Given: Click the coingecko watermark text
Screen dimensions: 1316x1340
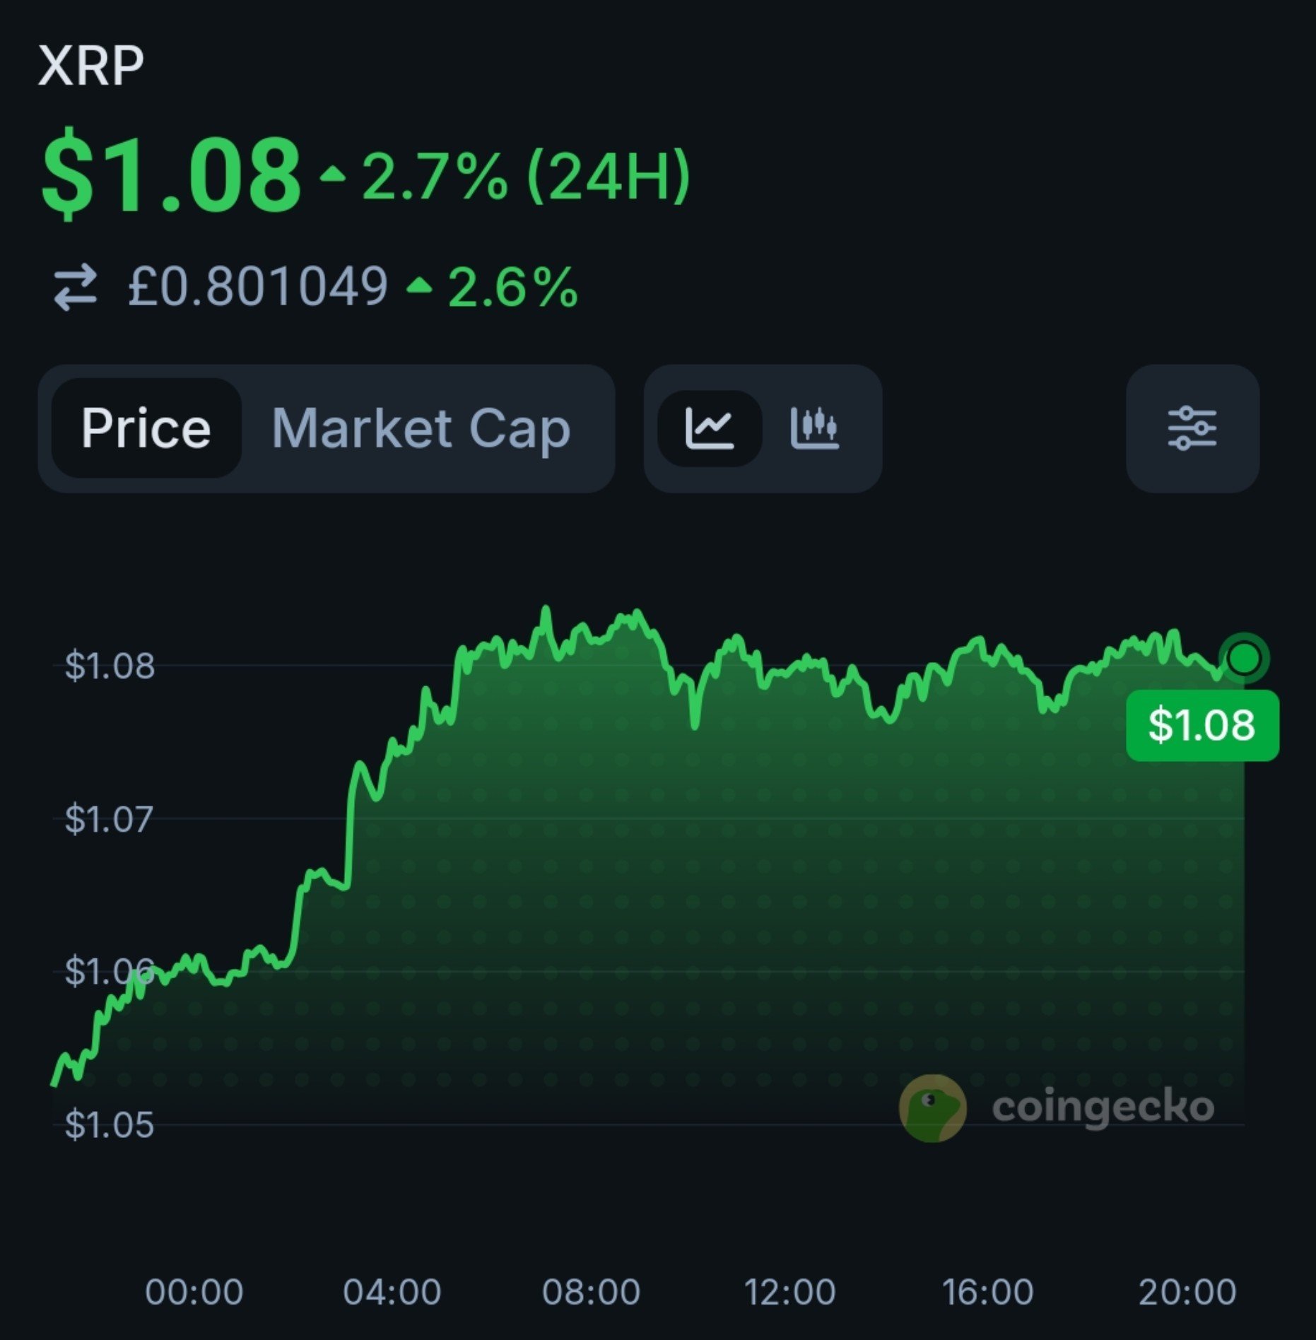Looking at the screenshot, I should 1103,1106.
